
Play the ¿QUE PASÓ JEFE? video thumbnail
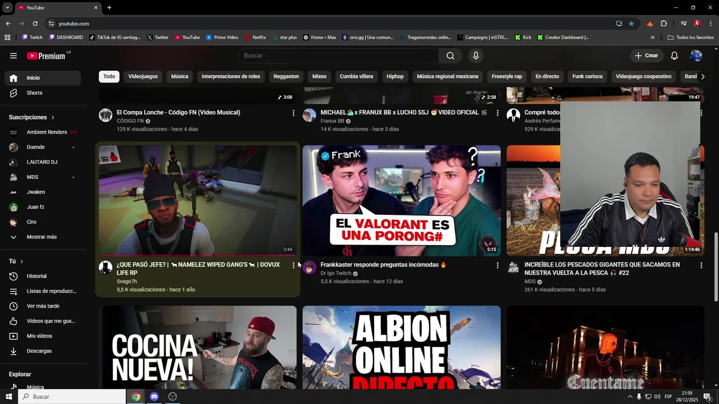[x=198, y=200]
